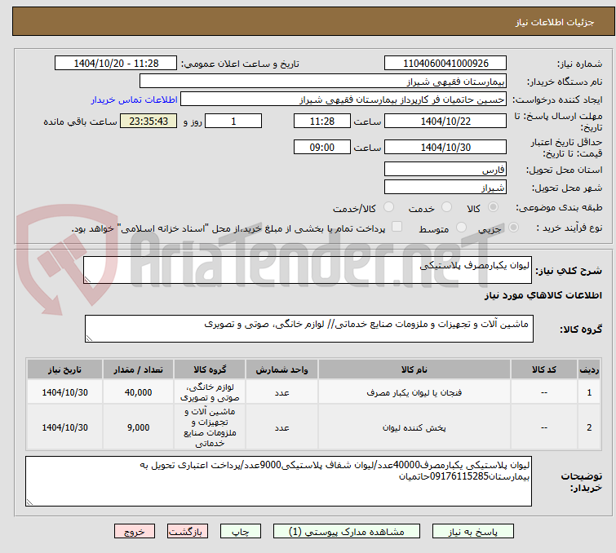Click the quantity cell 9,000

[138, 427]
